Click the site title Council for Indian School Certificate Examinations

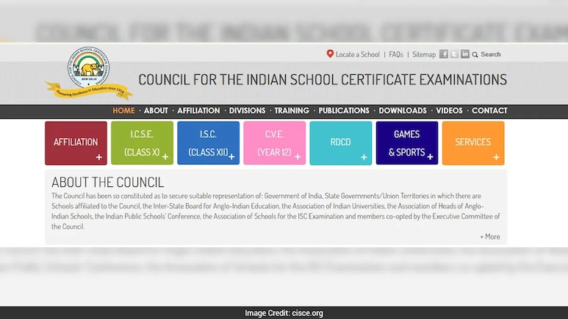coord(323,80)
